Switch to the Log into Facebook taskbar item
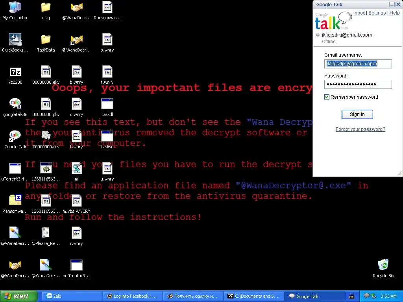The image size is (403, 302). coord(132,296)
